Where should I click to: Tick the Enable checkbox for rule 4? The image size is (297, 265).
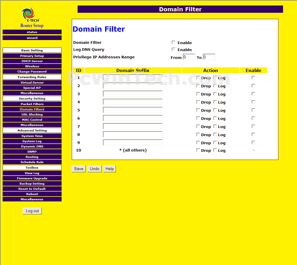253,102
